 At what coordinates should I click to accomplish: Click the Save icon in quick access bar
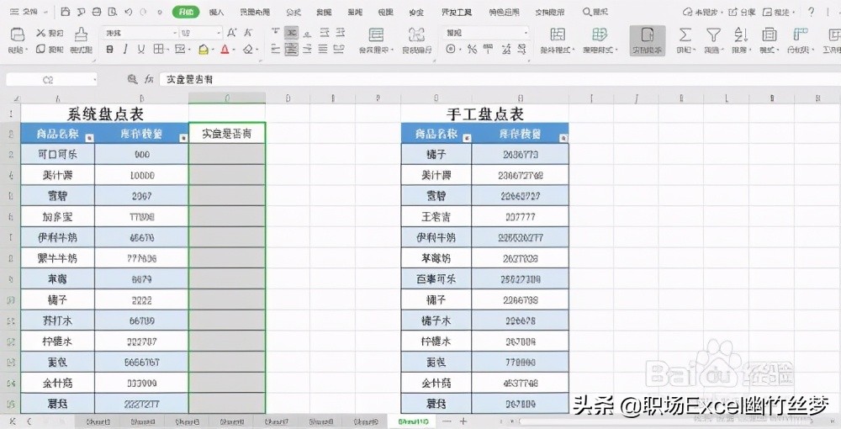(x=66, y=12)
